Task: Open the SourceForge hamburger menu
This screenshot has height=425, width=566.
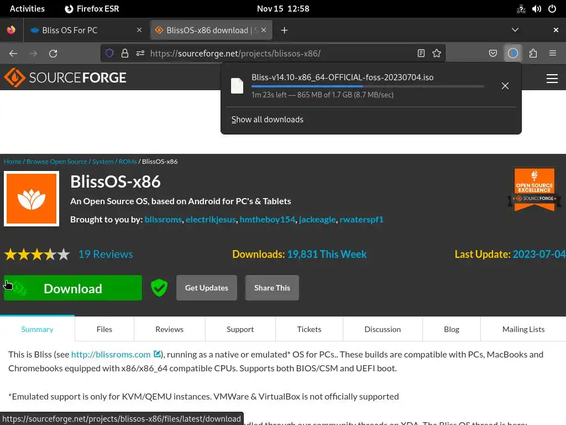Action: pos(552,79)
